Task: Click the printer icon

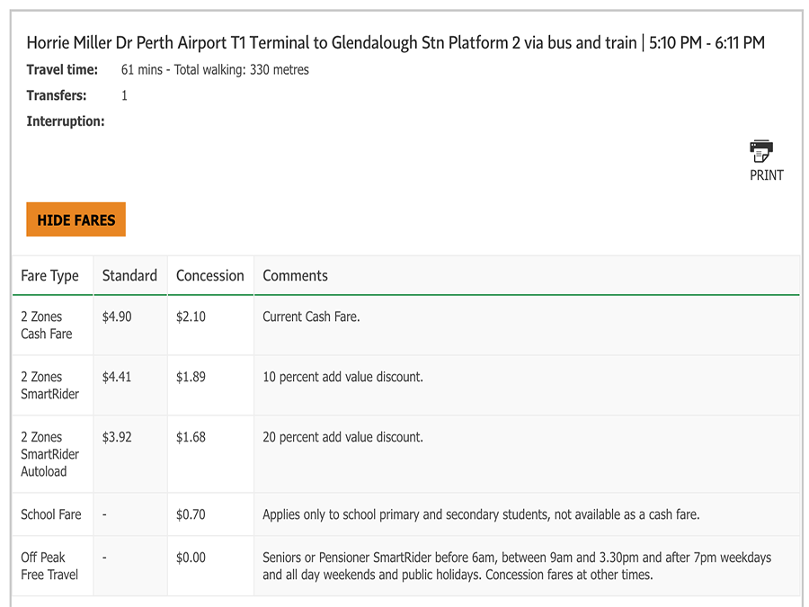Action: (x=761, y=151)
